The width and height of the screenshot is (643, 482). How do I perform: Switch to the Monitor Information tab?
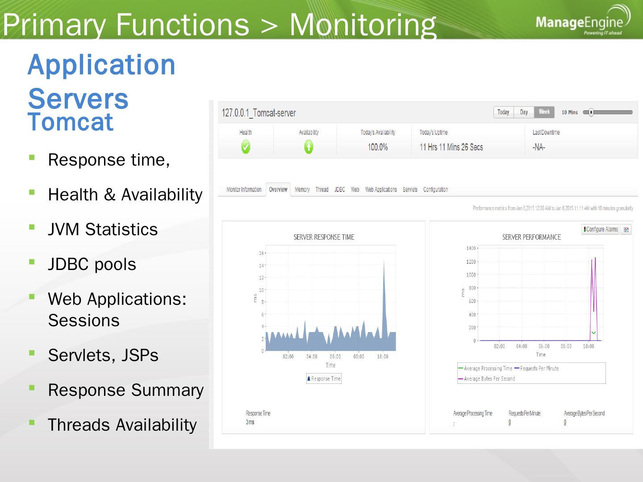pyautogui.click(x=244, y=190)
